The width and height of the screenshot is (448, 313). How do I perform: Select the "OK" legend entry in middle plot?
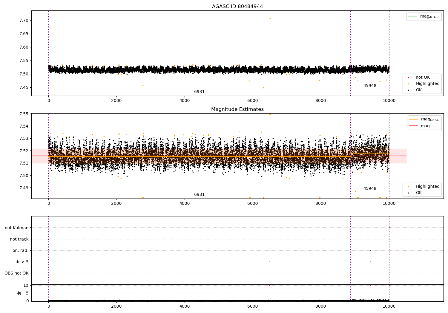[x=419, y=193]
